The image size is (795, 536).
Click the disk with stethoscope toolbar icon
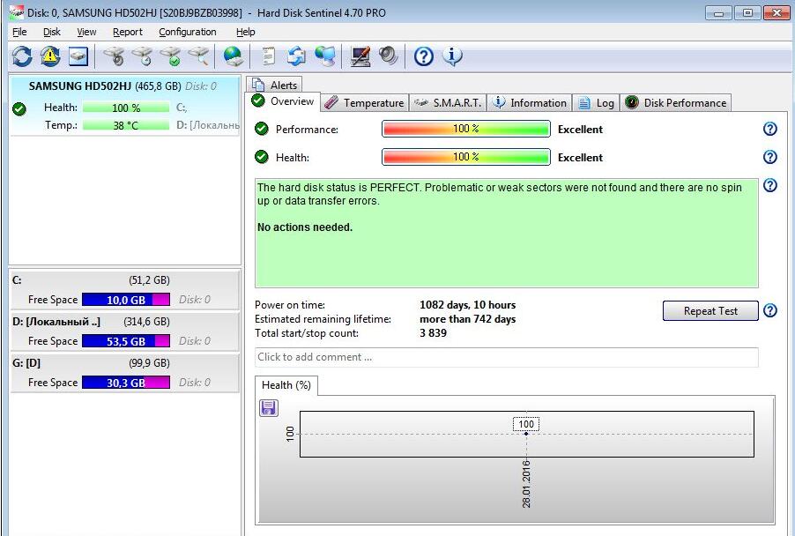pyautogui.click(x=115, y=56)
